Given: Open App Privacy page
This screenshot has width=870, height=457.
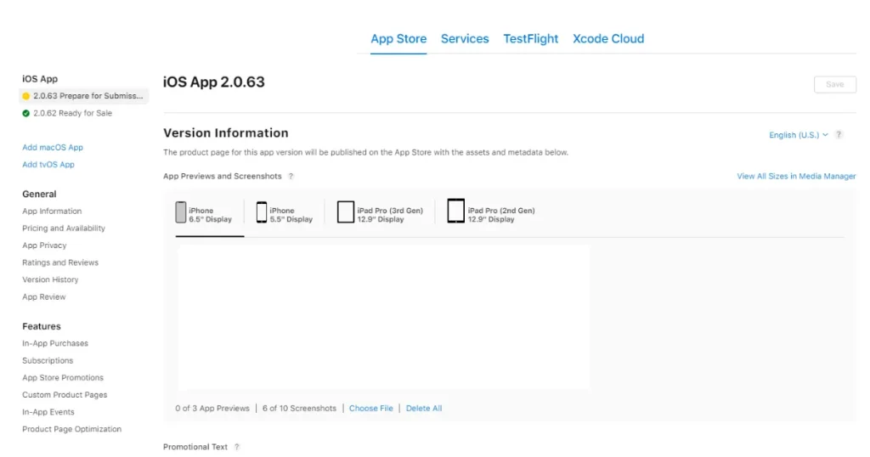Looking at the screenshot, I should click(44, 245).
